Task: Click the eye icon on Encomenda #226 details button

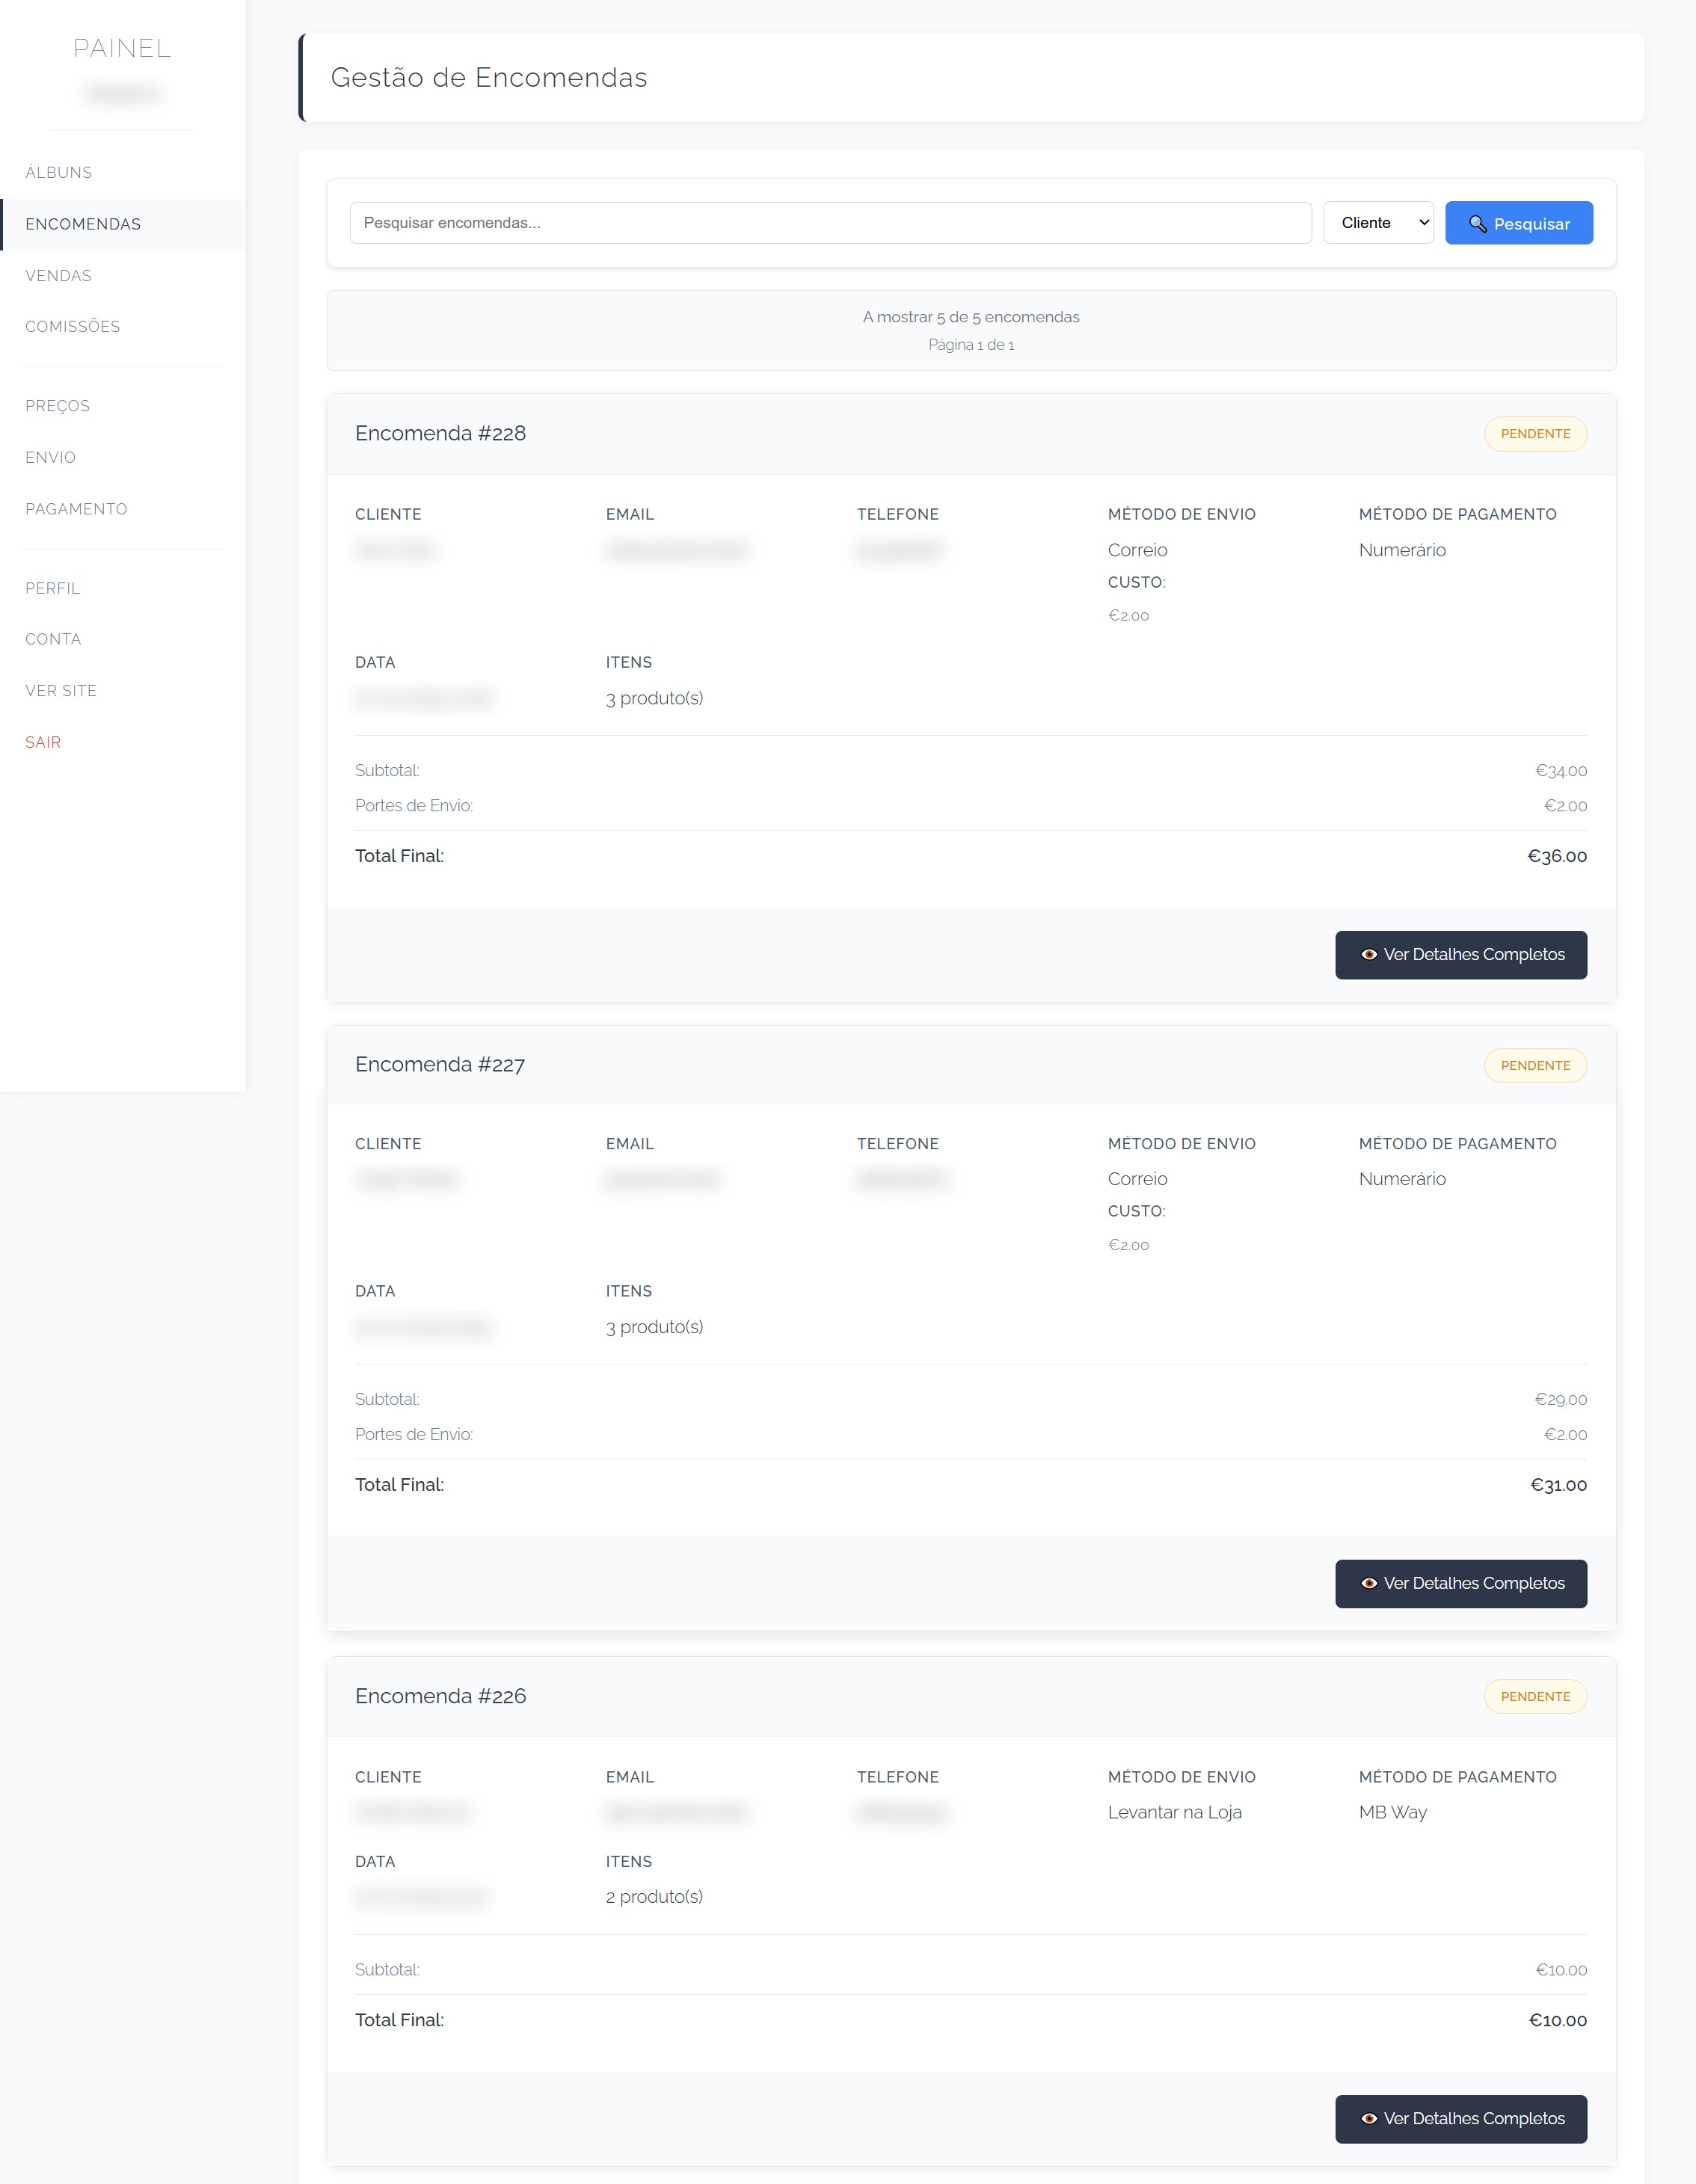Action: tap(1370, 2118)
